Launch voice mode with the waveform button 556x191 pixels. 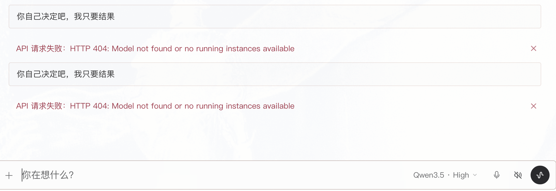[x=540, y=175]
